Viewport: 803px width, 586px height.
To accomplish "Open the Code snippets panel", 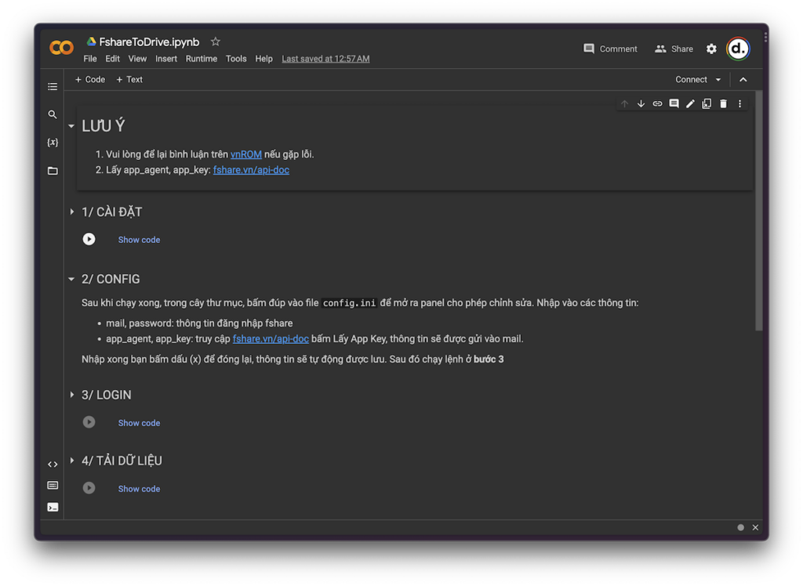I will click(x=53, y=465).
